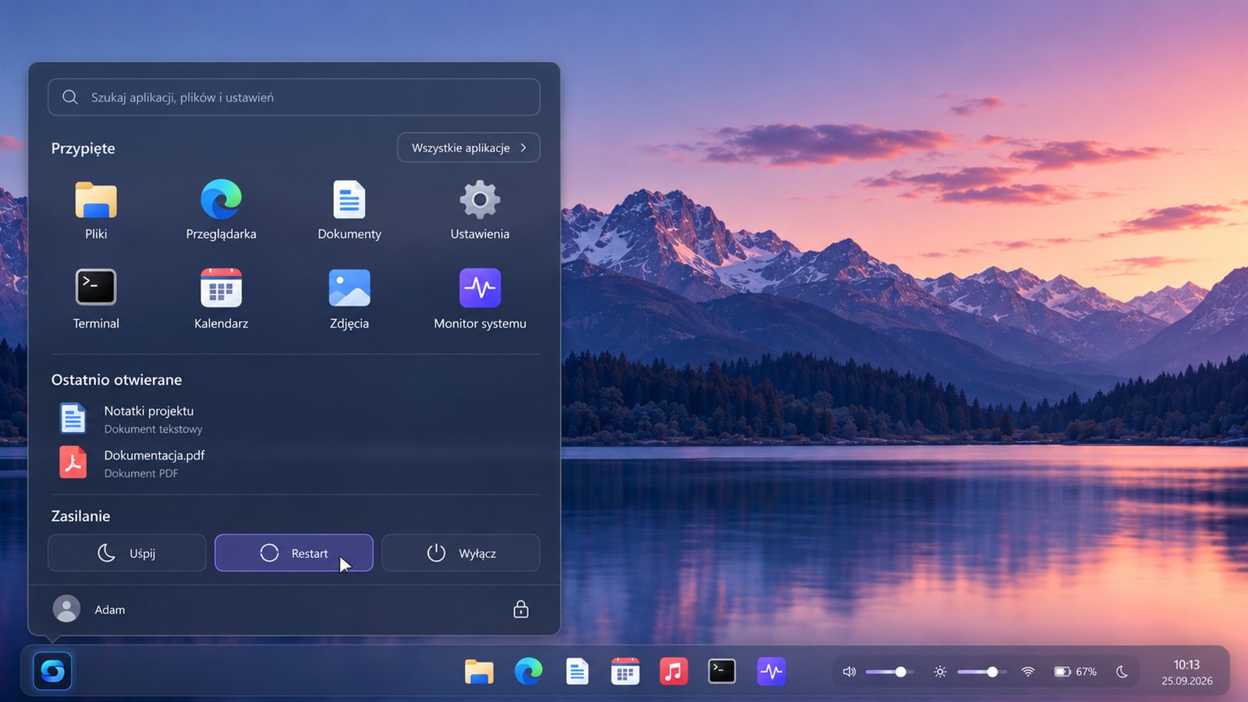Open the Adam user account

pyautogui.click(x=89, y=609)
